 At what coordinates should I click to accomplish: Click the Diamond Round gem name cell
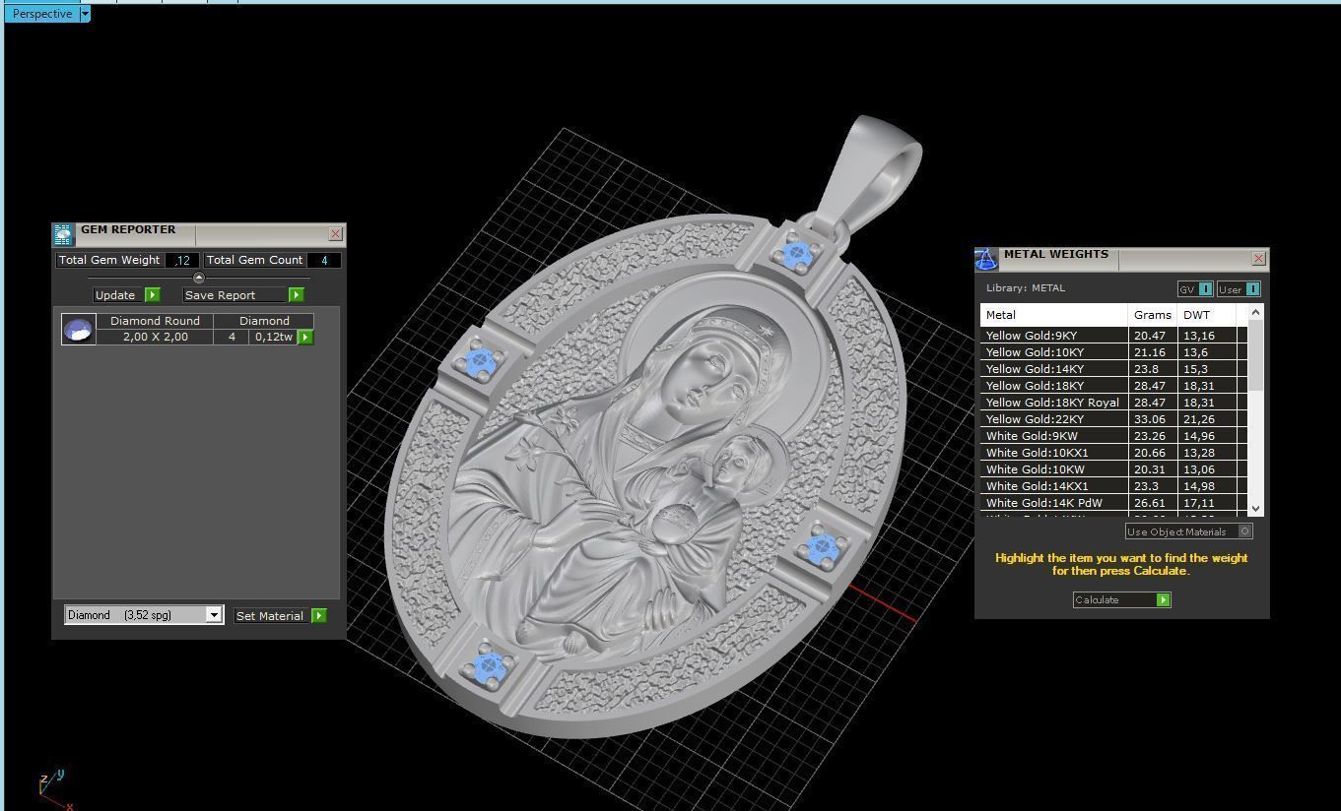point(155,321)
